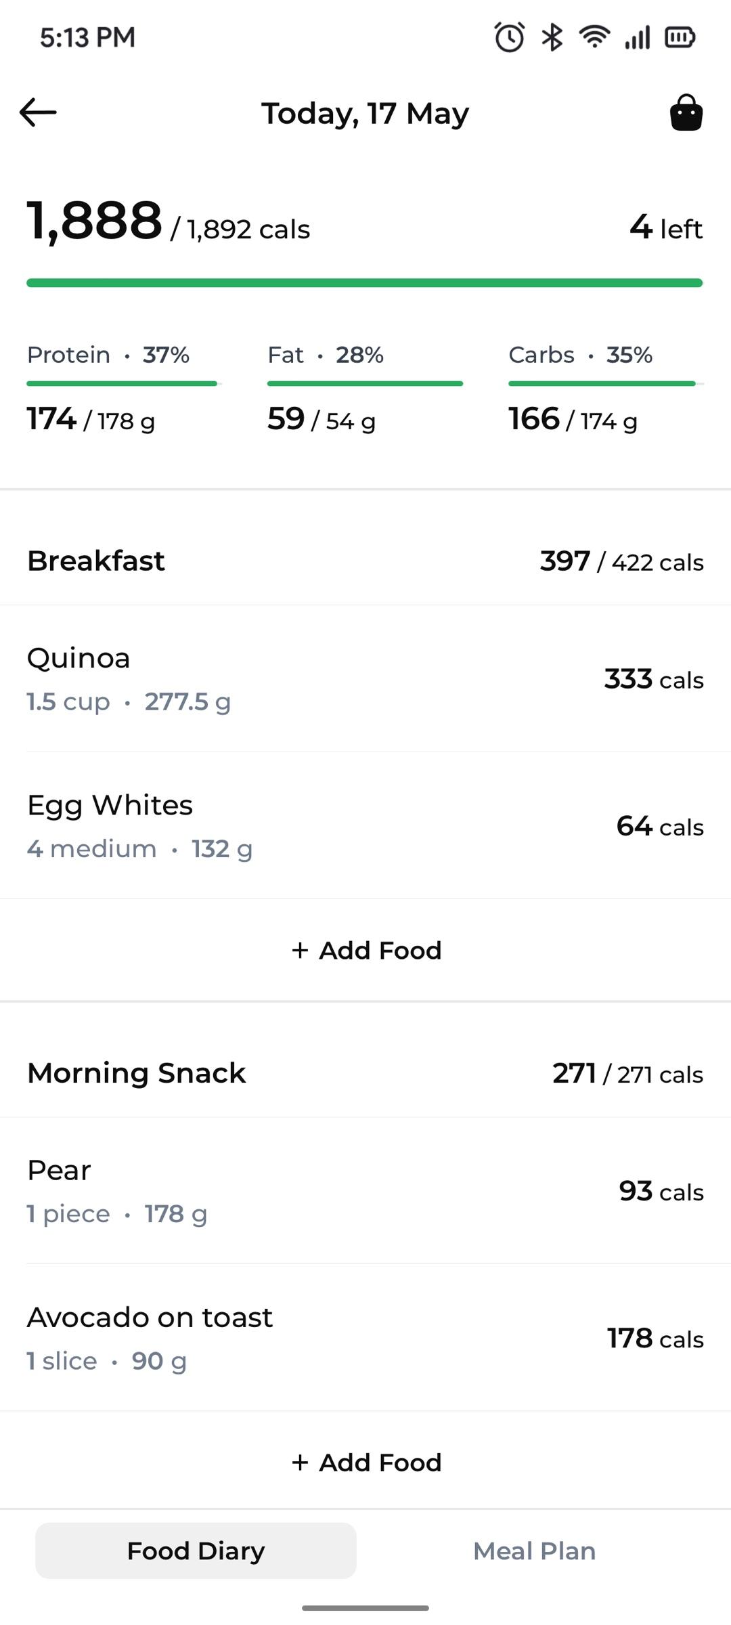Tap the Wi-Fi status icon
Screen dimensions: 731x1625
(595, 37)
